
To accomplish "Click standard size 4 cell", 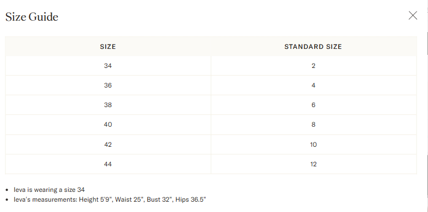I will pyautogui.click(x=314, y=85).
